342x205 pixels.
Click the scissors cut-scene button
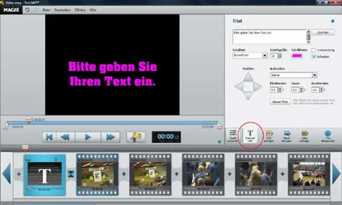click(x=136, y=137)
